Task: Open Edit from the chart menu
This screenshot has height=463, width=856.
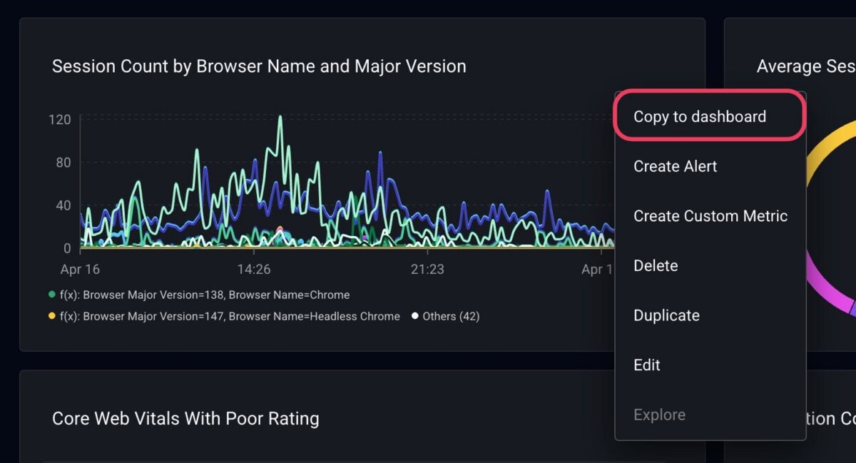Action: pos(646,365)
